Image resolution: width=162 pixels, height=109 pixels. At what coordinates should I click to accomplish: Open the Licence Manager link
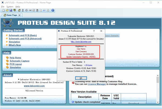[97, 84]
